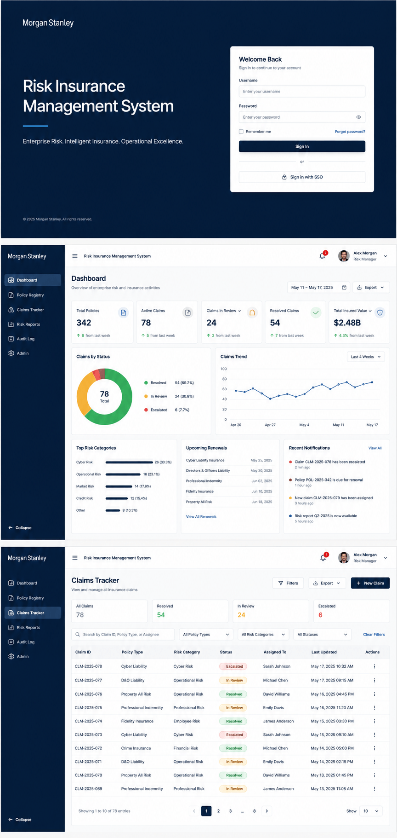Open Risk Reports in the Dashboard screen sidebar
The width and height of the screenshot is (397, 838).
coord(33,324)
